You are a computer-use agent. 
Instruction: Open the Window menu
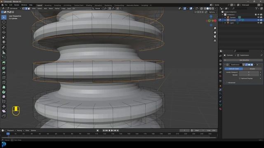(x=24, y=5)
